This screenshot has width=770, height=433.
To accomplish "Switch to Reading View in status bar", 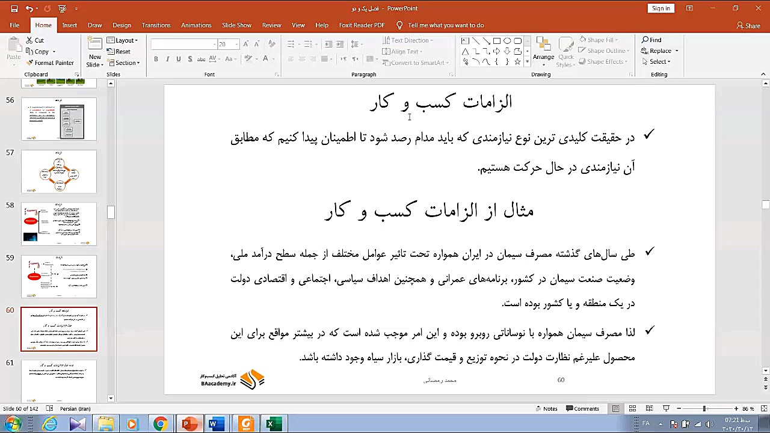I will coord(649,409).
